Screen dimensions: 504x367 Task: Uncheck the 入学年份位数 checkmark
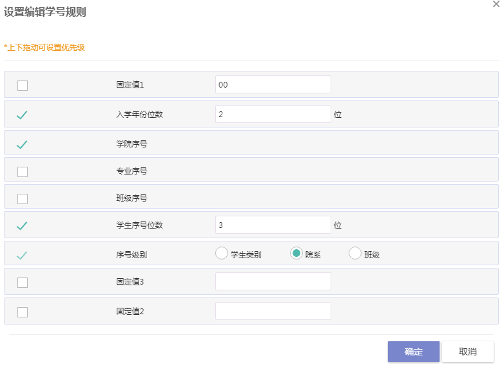click(22, 115)
